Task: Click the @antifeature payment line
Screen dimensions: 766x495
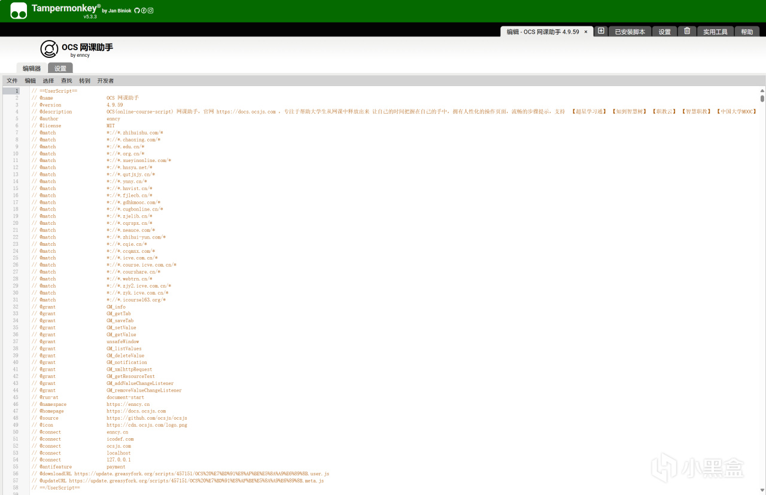Action: pos(78,467)
